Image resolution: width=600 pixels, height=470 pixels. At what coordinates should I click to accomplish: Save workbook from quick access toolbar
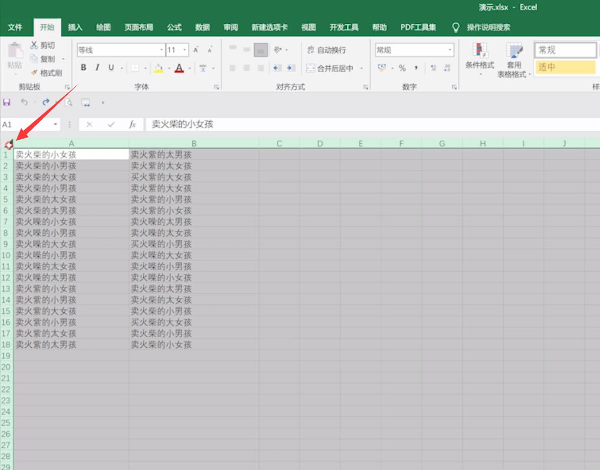coord(6,102)
